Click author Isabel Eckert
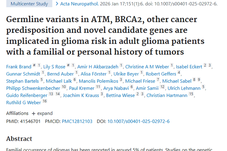Screen dimensions: 227x151 click(x=189, y=67)
